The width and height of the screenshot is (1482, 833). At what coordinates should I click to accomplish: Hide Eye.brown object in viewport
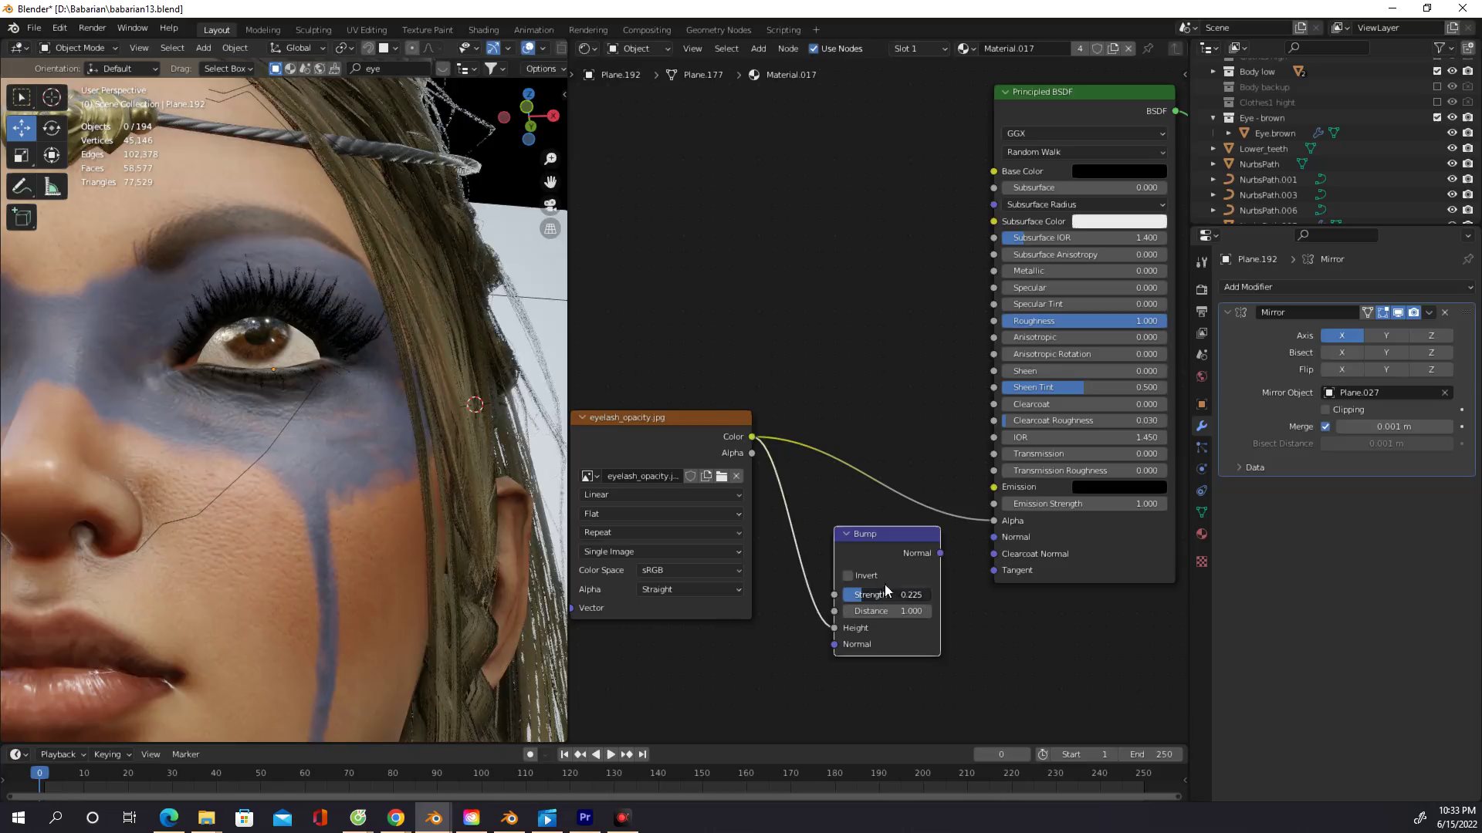(1452, 133)
